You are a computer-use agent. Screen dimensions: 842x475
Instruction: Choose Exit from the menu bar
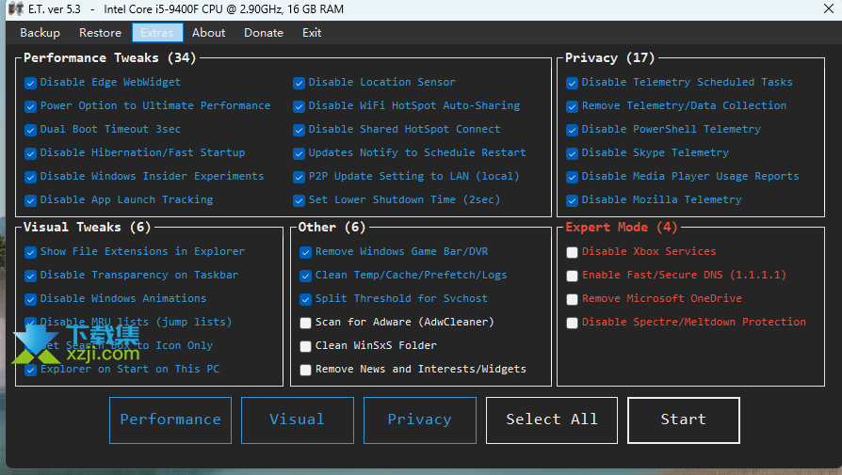(312, 33)
